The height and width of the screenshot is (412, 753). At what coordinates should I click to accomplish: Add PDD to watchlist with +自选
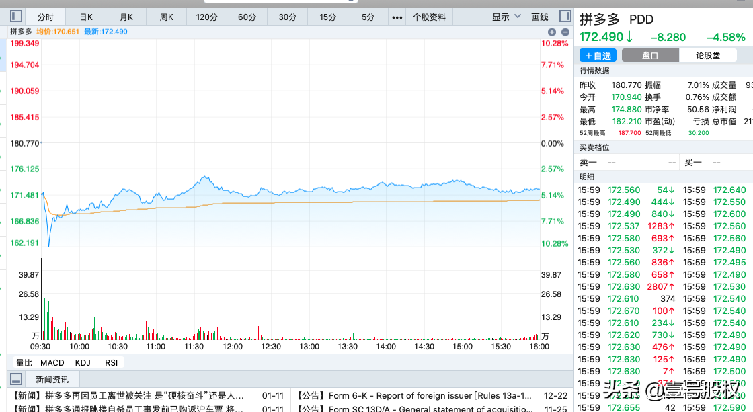(598, 56)
